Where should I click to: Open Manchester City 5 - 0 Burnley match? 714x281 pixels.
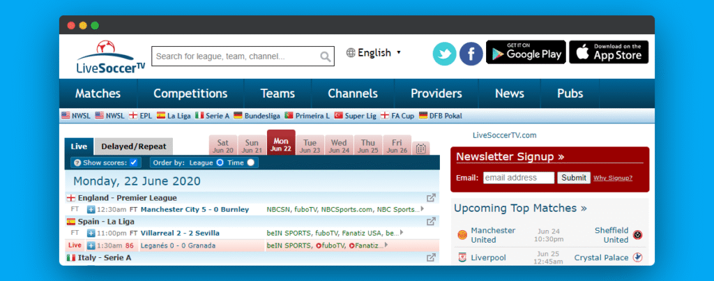coord(195,209)
